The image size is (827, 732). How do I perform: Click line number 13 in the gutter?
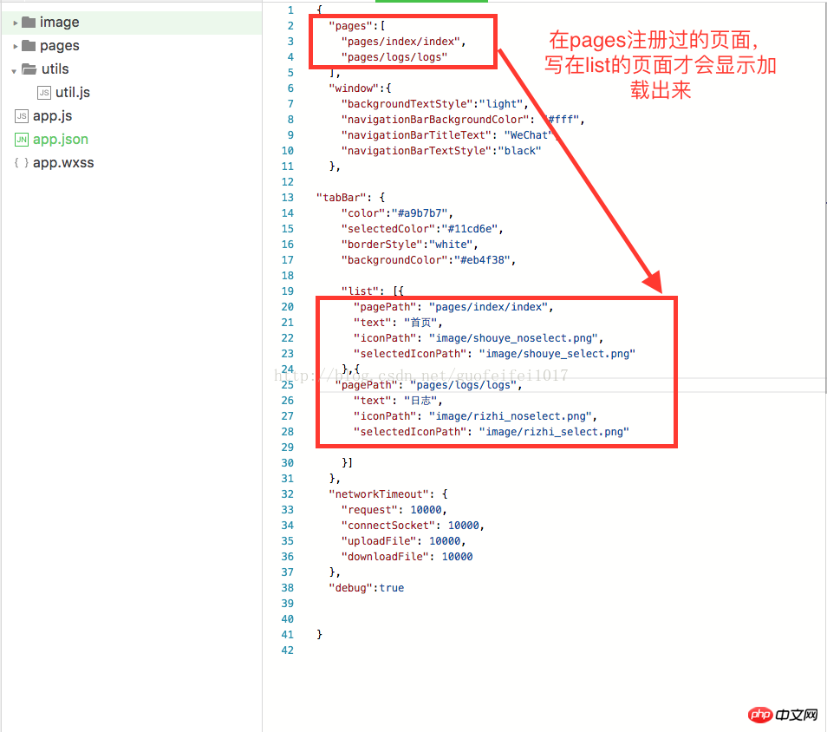pyautogui.click(x=288, y=198)
